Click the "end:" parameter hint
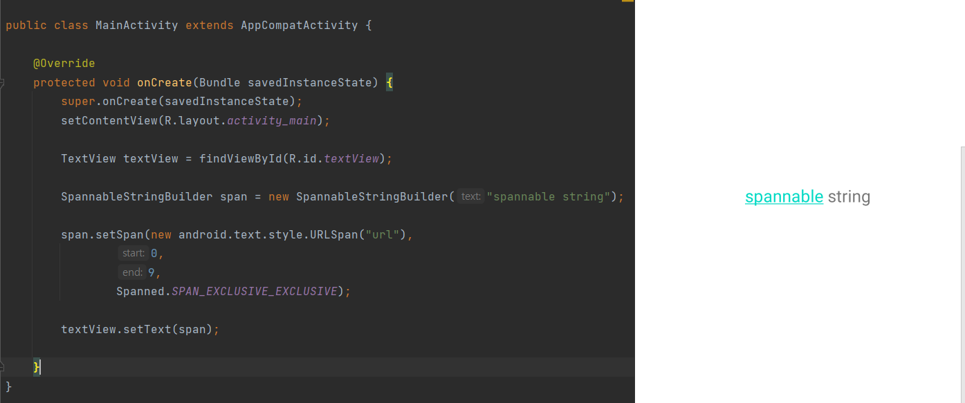The image size is (965, 403). [131, 272]
